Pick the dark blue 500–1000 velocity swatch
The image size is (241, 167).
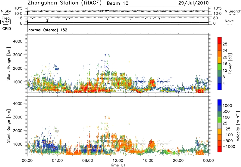click(x=220, y=108)
